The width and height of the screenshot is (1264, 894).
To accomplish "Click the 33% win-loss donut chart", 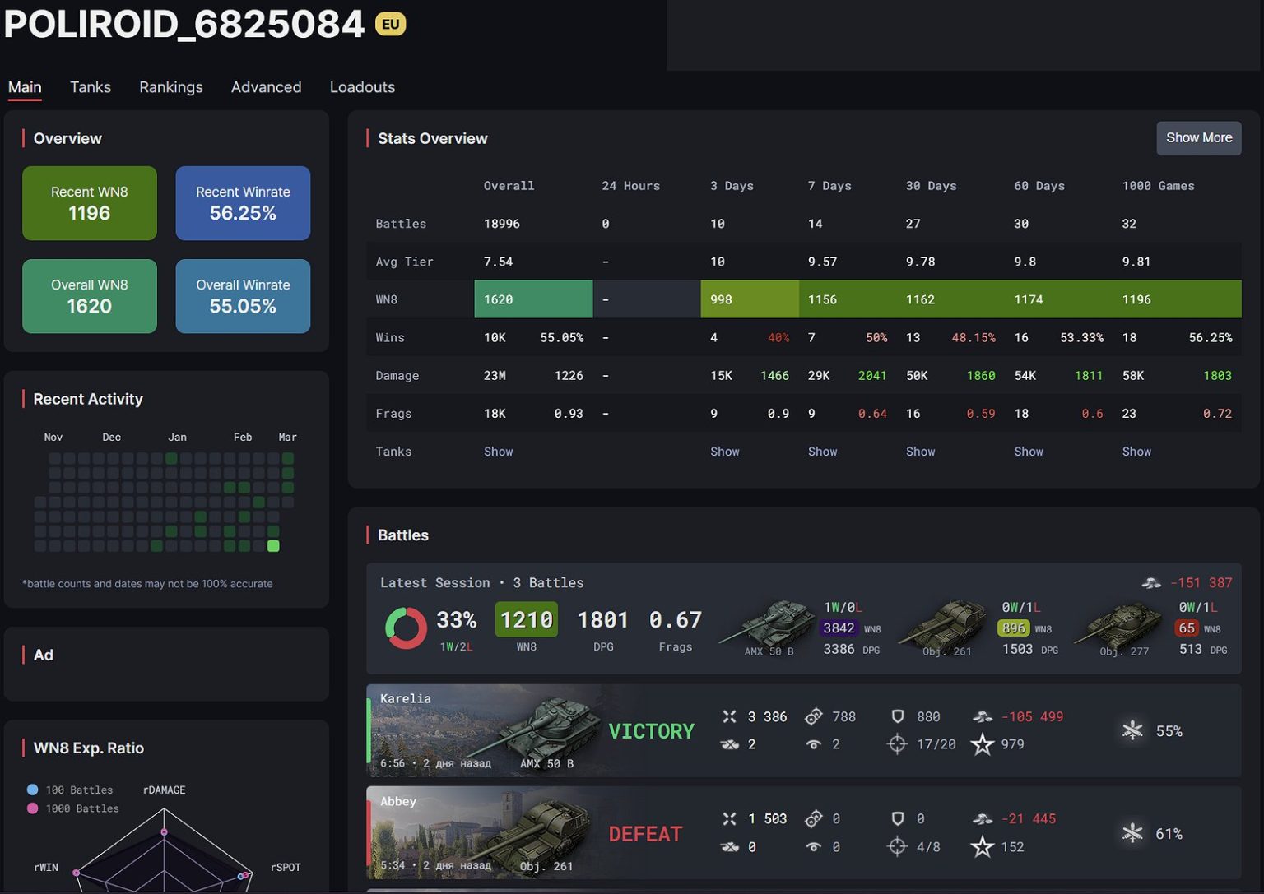I will (406, 628).
